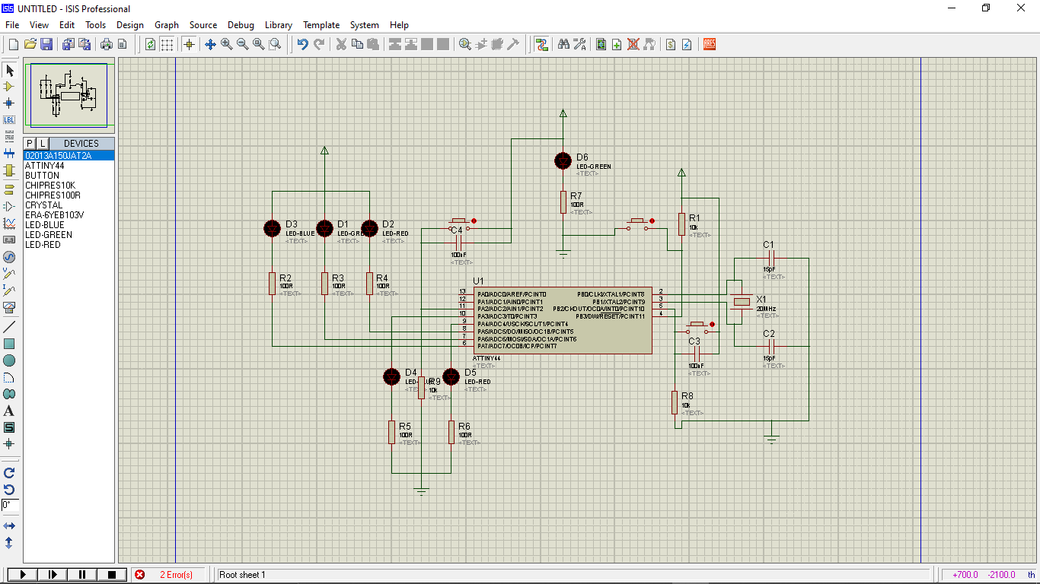Redraw the display
The image size is (1040, 584).
click(150, 44)
